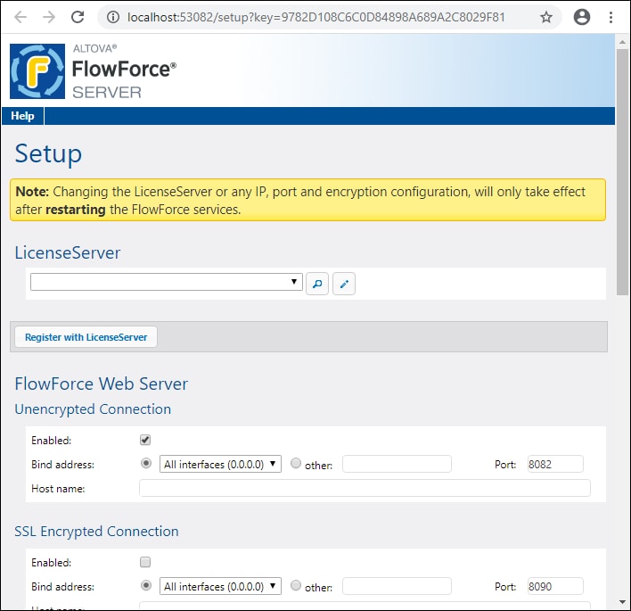This screenshot has width=631, height=611.
Task: Click the scrollbar down arrow
Action: click(x=622, y=602)
